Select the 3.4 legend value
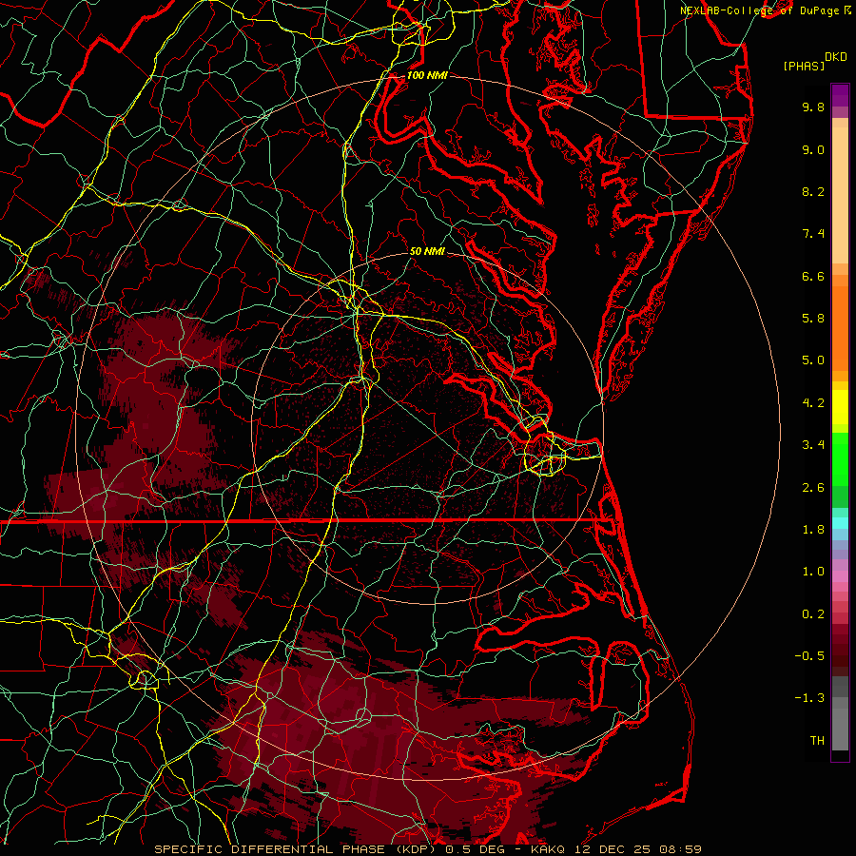 813,445
